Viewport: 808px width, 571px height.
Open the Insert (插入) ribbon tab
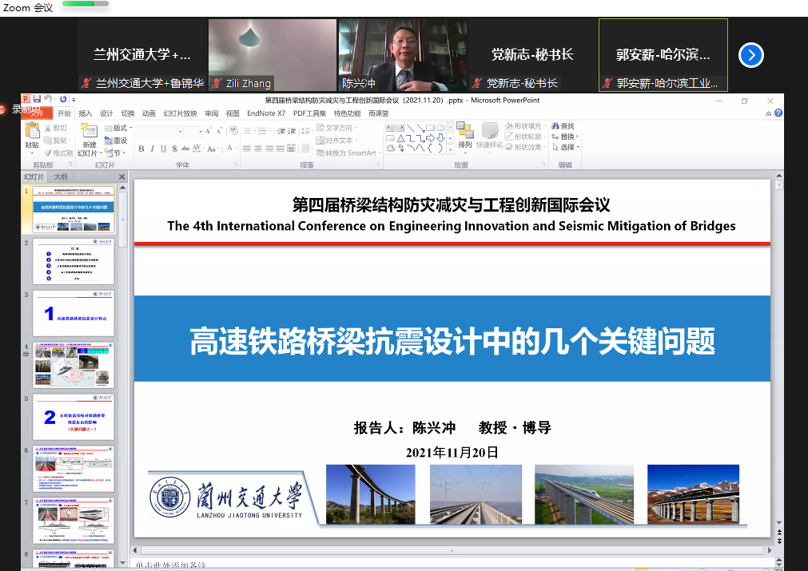pos(85,113)
